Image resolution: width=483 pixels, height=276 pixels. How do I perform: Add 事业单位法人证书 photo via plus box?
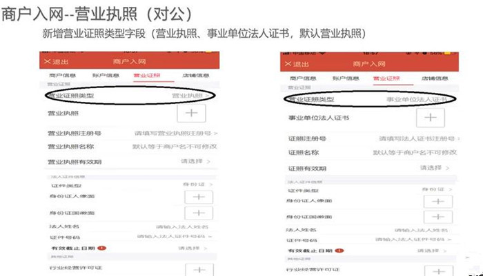tap(431, 118)
